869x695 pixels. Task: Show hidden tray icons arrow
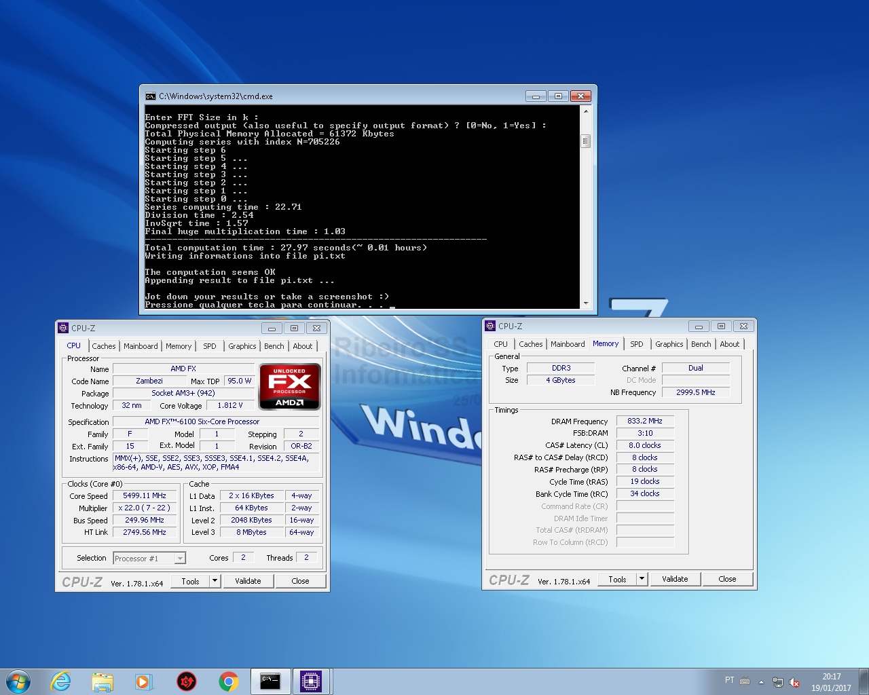click(761, 681)
